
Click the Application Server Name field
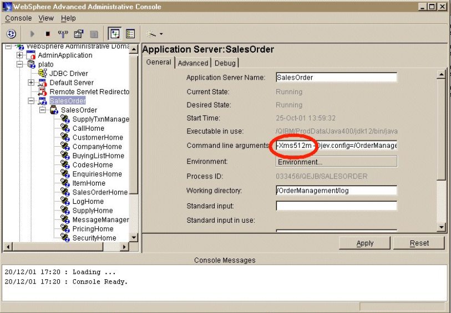point(336,78)
